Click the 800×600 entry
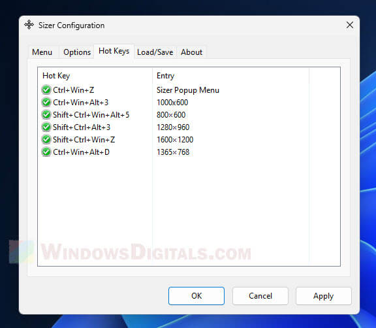Viewport: 376px width, 328px height. (171, 115)
